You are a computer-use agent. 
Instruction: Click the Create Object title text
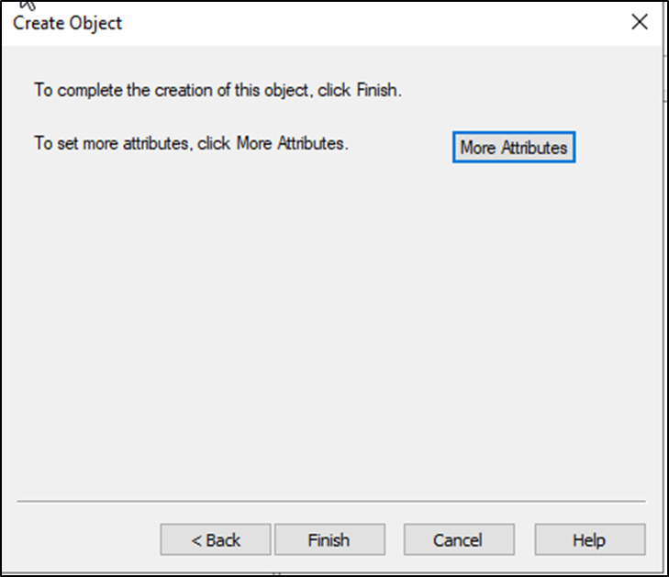[68, 23]
